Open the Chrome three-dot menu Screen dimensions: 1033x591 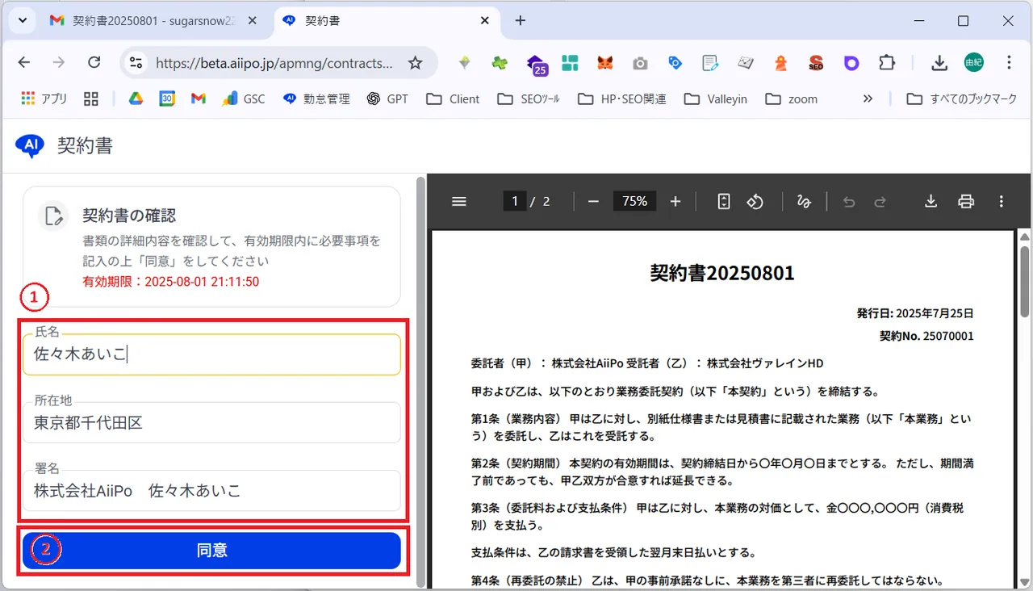click(x=1009, y=63)
